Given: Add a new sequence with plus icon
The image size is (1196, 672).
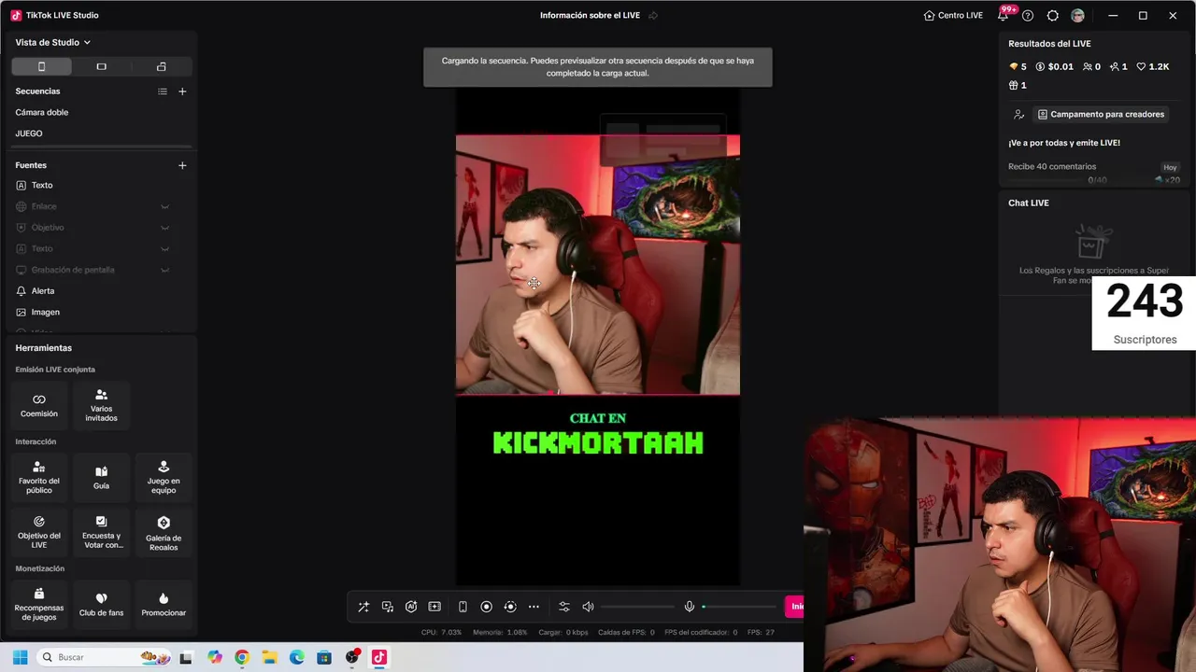Looking at the screenshot, I should 182,91.
